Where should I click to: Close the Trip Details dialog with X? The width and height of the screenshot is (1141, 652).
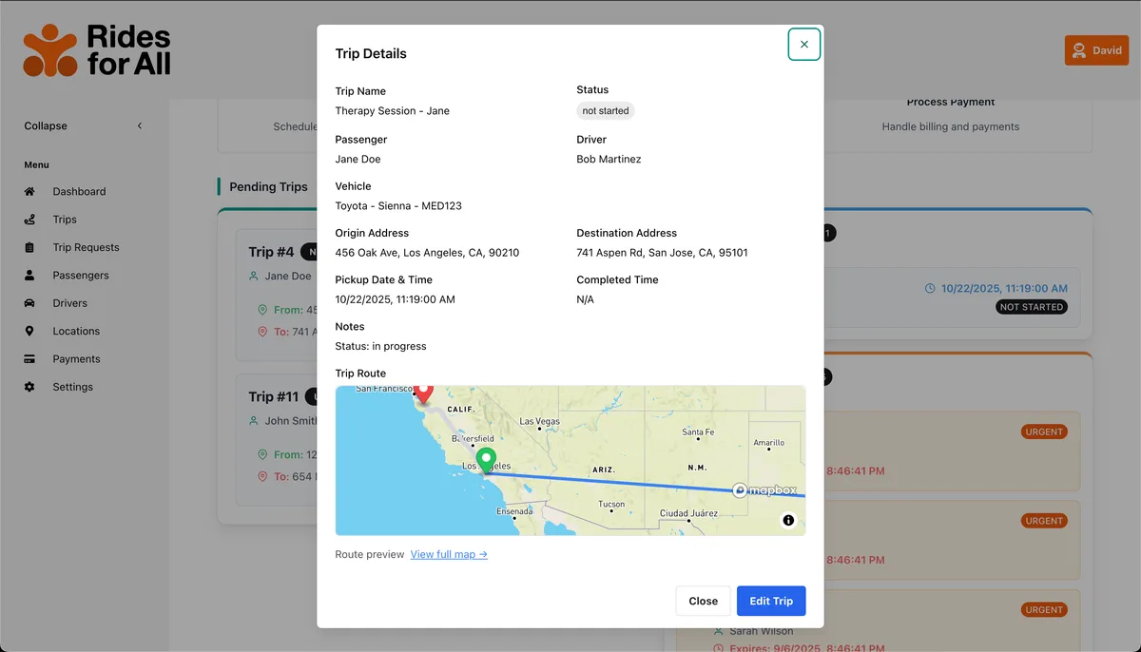pos(803,45)
